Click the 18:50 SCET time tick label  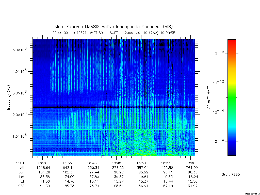tap(141, 163)
